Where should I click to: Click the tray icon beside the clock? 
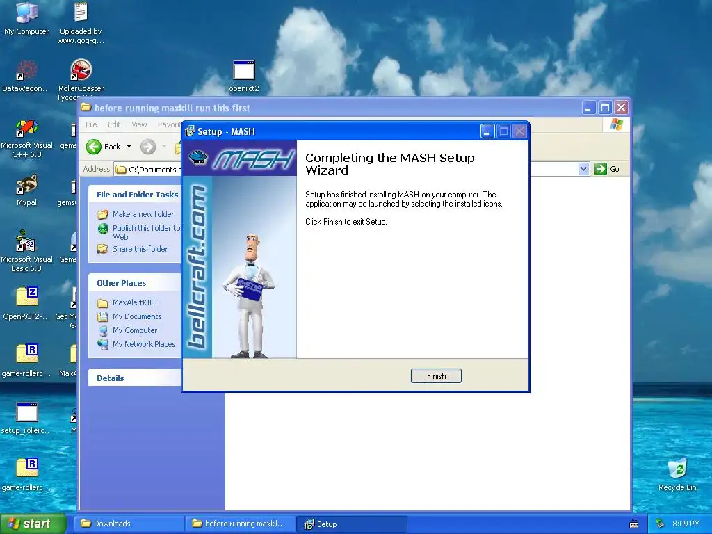click(661, 524)
